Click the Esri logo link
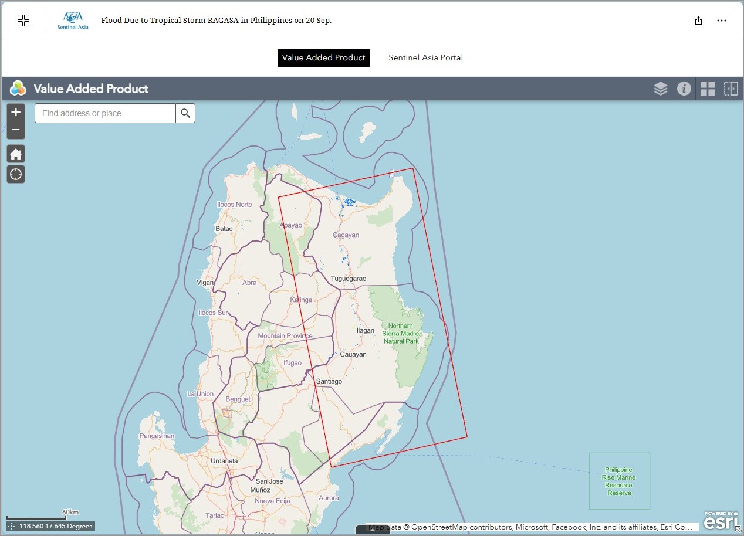The width and height of the screenshot is (744, 536). 721,520
